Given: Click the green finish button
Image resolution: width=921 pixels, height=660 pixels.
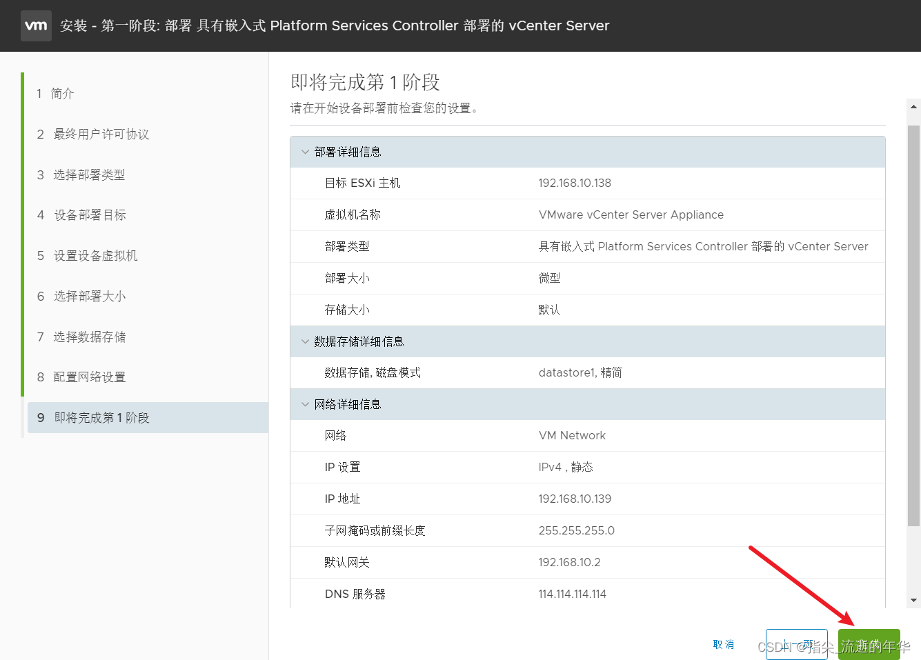Looking at the screenshot, I should (x=869, y=644).
